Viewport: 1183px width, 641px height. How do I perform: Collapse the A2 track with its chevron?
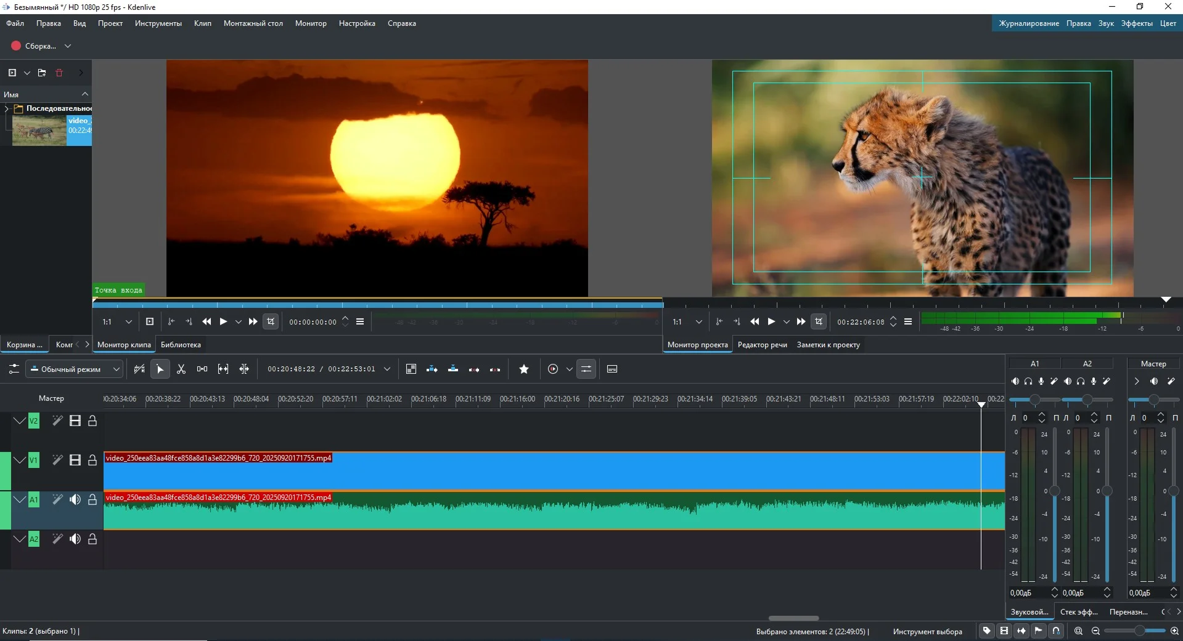(x=20, y=539)
